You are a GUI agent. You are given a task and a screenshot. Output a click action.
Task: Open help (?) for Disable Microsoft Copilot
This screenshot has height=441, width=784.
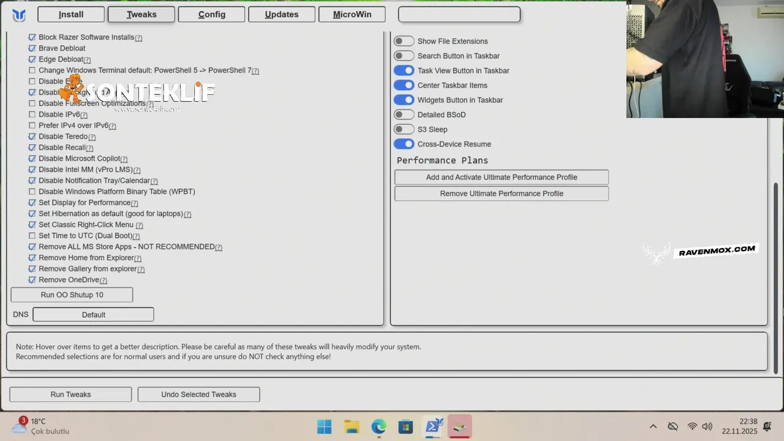124,159
